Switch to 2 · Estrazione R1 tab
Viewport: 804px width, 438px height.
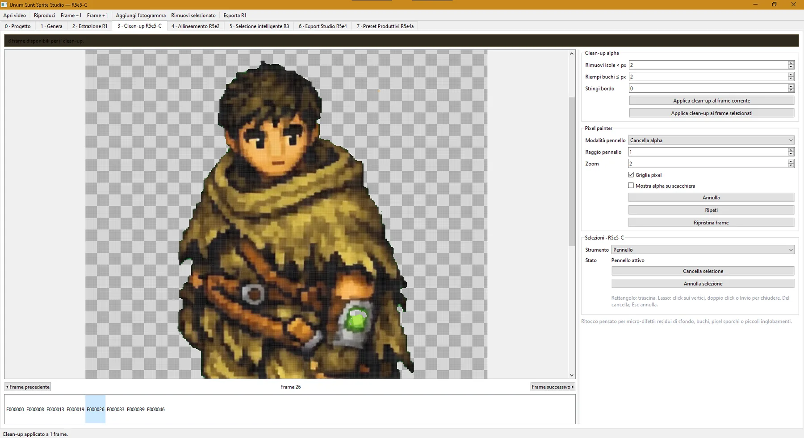pos(90,26)
